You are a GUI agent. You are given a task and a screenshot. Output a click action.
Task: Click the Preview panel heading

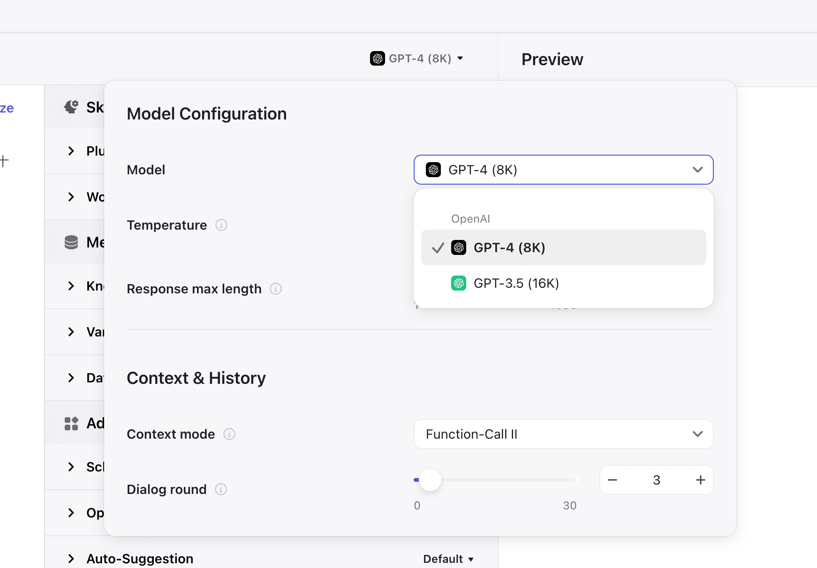click(552, 60)
